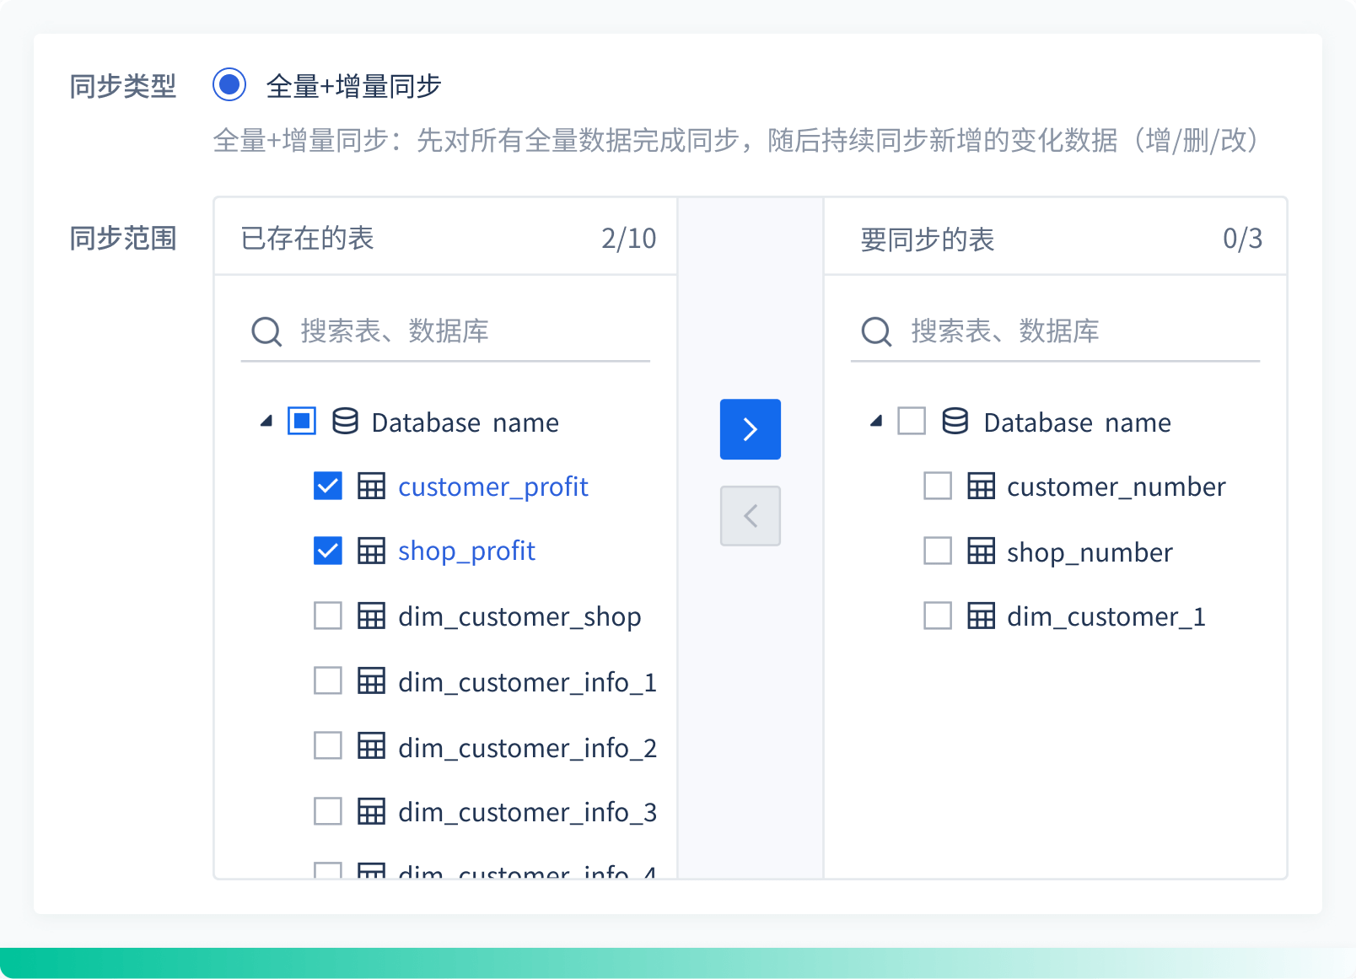Click the left-arrow transfer button
Viewport: 1356px width, 979px height.
coord(750,516)
